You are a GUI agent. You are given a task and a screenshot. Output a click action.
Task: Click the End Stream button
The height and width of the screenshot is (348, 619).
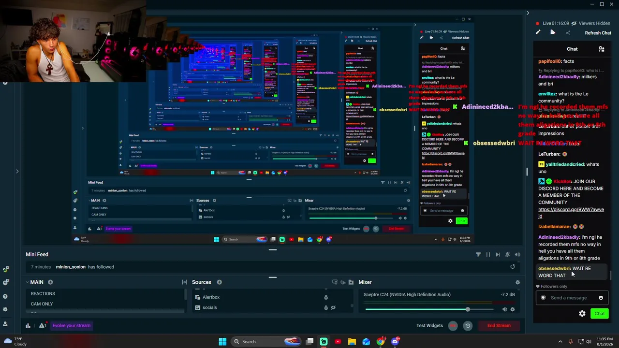click(x=499, y=326)
